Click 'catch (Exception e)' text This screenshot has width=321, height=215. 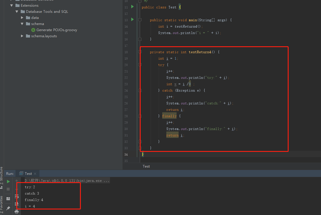tap(181, 90)
